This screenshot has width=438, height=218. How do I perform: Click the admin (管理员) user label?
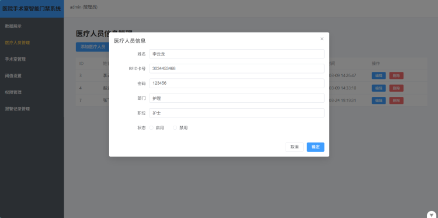84,7
